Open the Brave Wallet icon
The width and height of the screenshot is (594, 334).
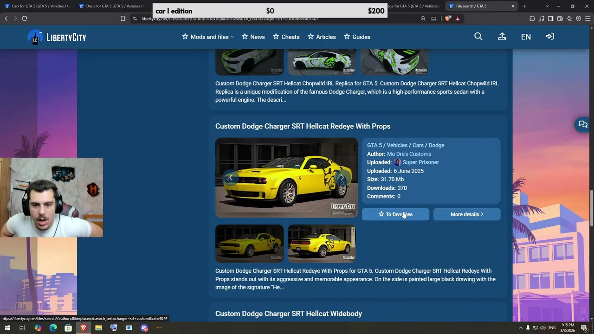(x=560, y=19)
